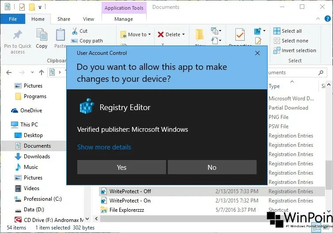The height and width of the screenshot is (233, 333).
Task: Close the User Account Control dialog
Action: [257, 53]
